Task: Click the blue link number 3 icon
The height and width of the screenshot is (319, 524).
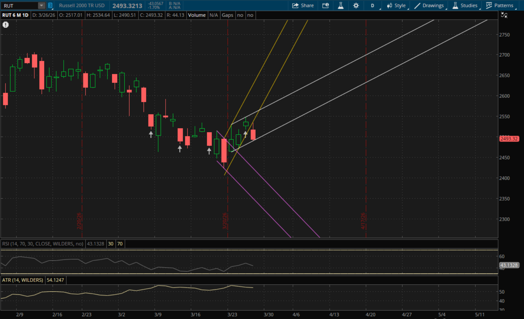Action: 50,6
